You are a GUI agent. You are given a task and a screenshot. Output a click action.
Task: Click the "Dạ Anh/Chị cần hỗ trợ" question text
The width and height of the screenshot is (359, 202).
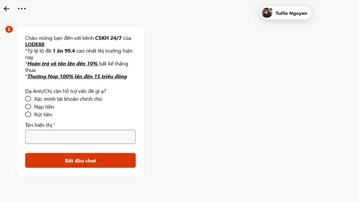coord(62,91)
